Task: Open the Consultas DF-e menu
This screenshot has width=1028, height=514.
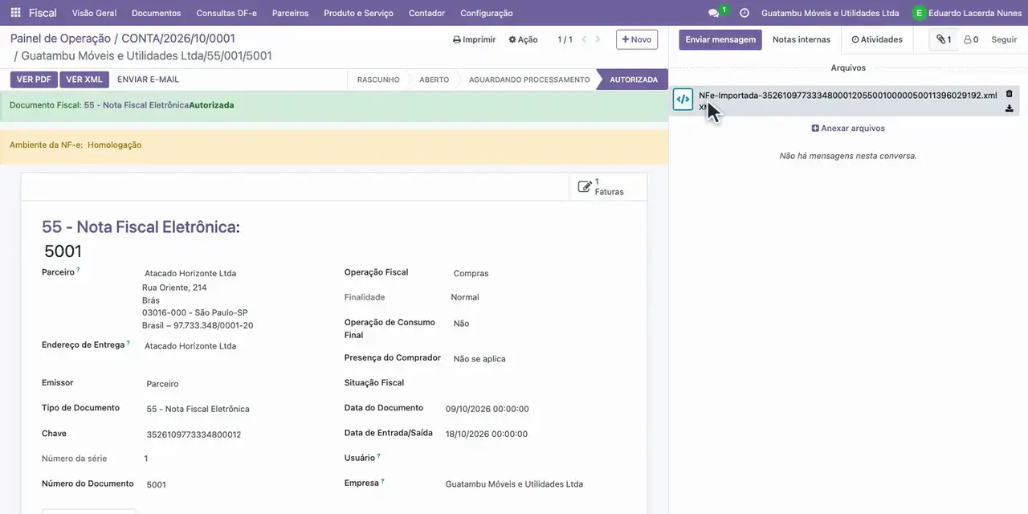Action: pyautogui.click(x=226, y=13)
